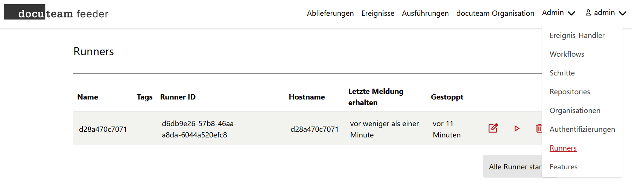Select Repositories in the Admin menu
The height and width of the screenshot is (193, 632).
click(x=570, y=92)
